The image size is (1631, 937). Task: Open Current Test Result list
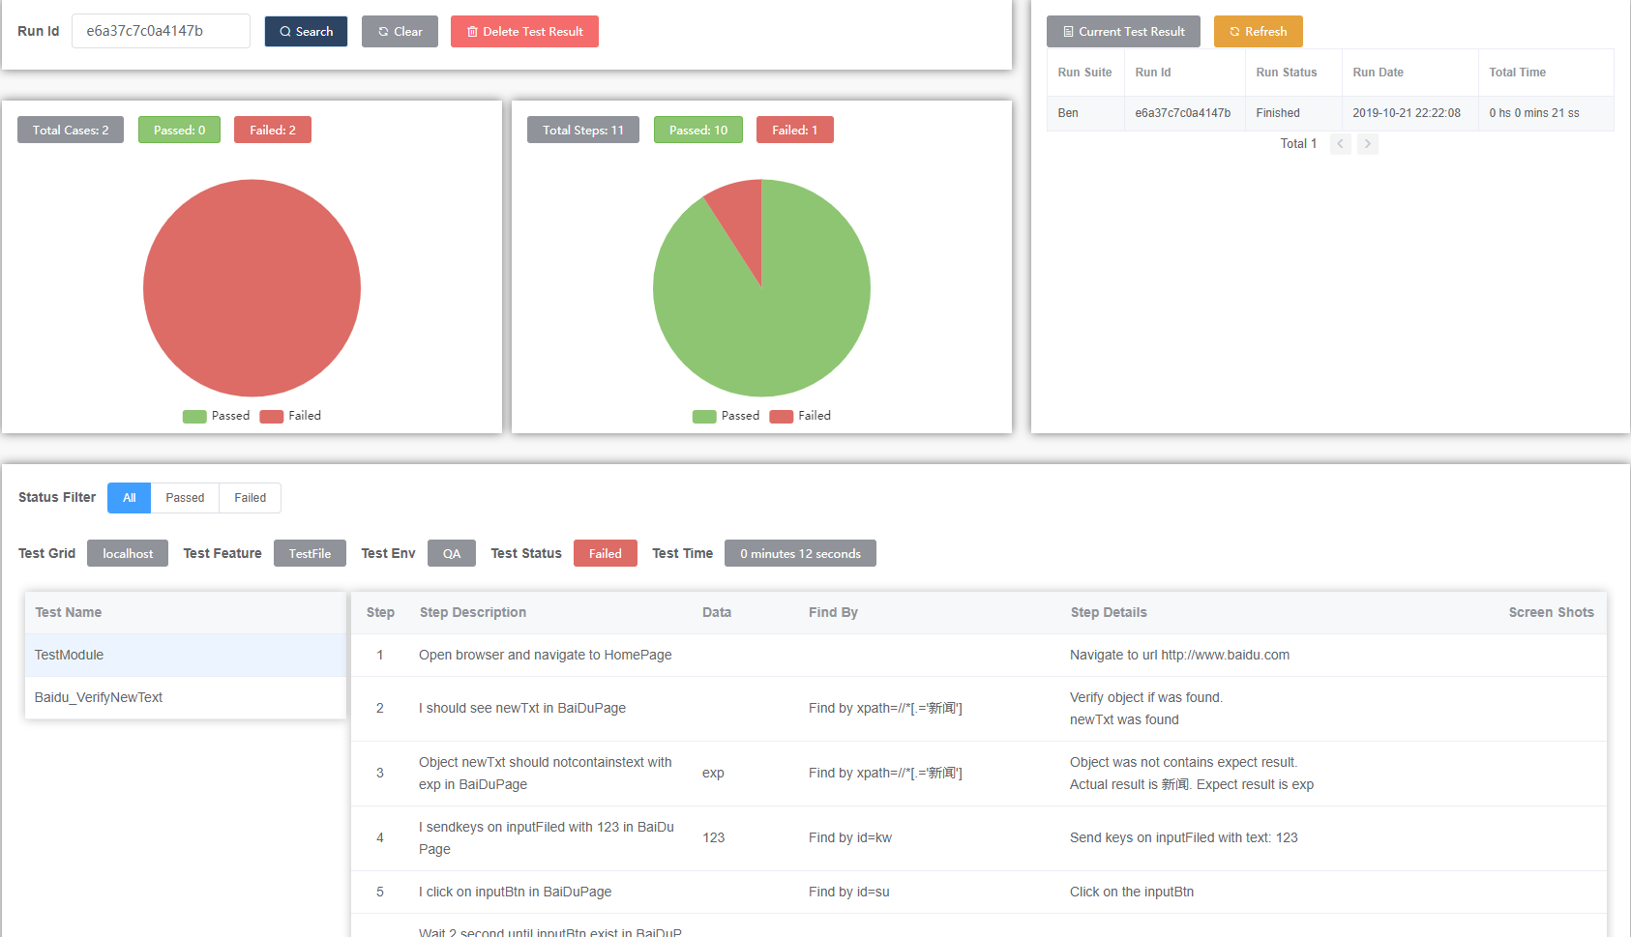(x=1123, y=31)
